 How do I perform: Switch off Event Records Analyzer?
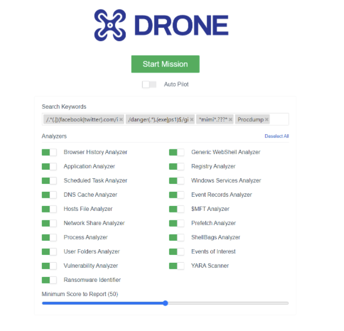pyautogui.click(x=177, y=195)
